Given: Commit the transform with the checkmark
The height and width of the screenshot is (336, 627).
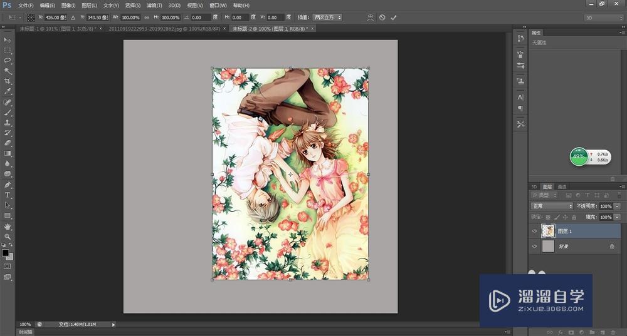Looking at the screenshot, I should [394, 18].
